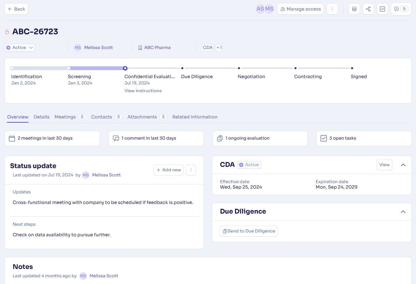416x284 pixels.
Task: Click Send to Due Diligence button
Action: (x=249, y=231)
